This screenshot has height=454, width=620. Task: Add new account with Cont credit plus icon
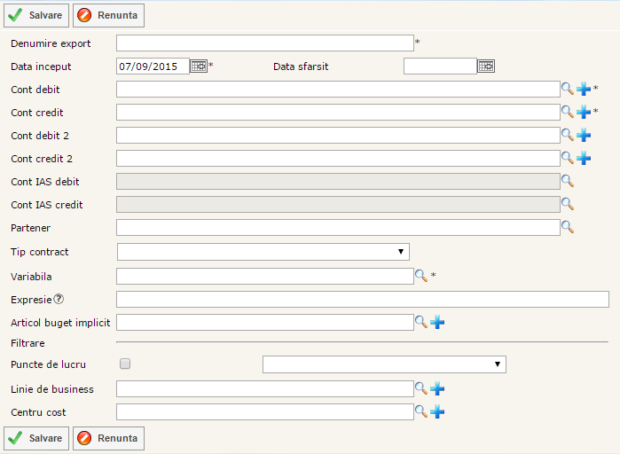coord(584,112)
